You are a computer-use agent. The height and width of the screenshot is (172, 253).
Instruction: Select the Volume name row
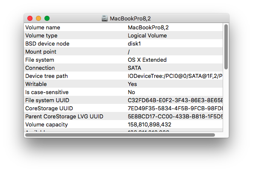(124, 27)
